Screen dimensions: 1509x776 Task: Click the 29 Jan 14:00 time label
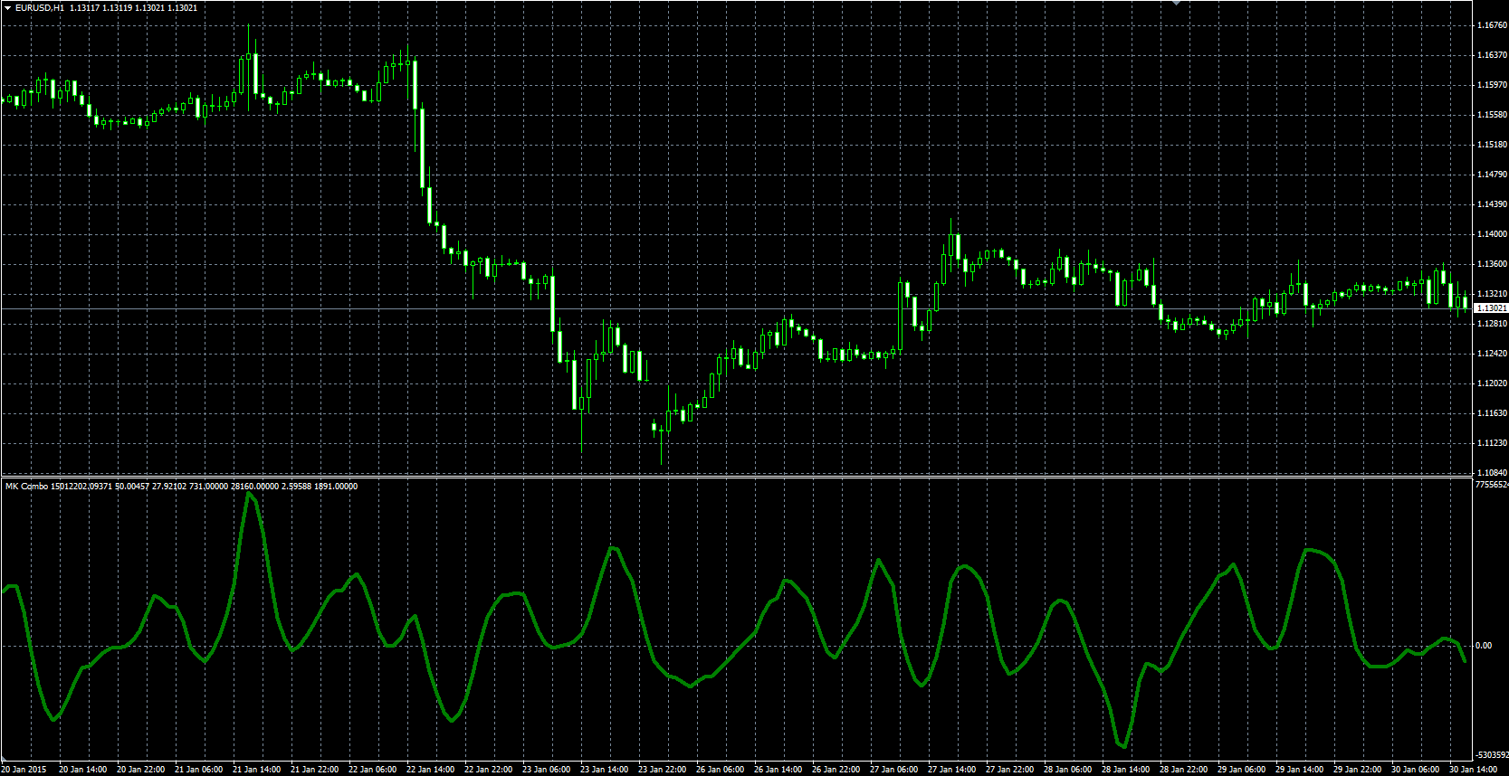coord(1299,770)
